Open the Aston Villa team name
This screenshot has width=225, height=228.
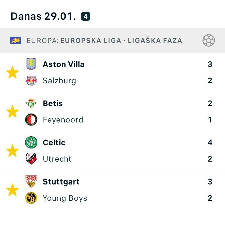[63, 64]
